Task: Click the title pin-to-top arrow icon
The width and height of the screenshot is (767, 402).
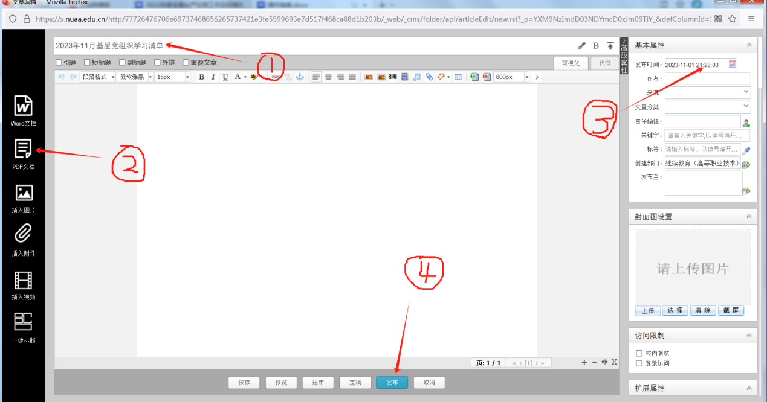Action: click(x=610, y=45)
